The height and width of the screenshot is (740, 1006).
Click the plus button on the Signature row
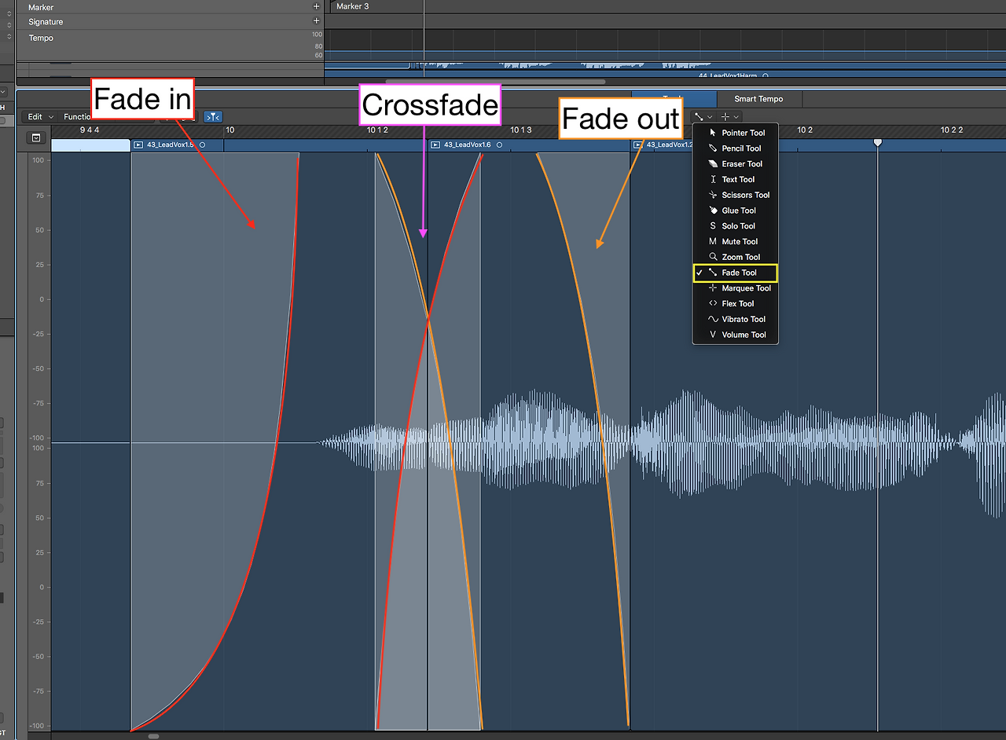(x=317, y=21)
